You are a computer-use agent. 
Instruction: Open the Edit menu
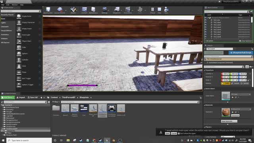(x=8, y=5)
